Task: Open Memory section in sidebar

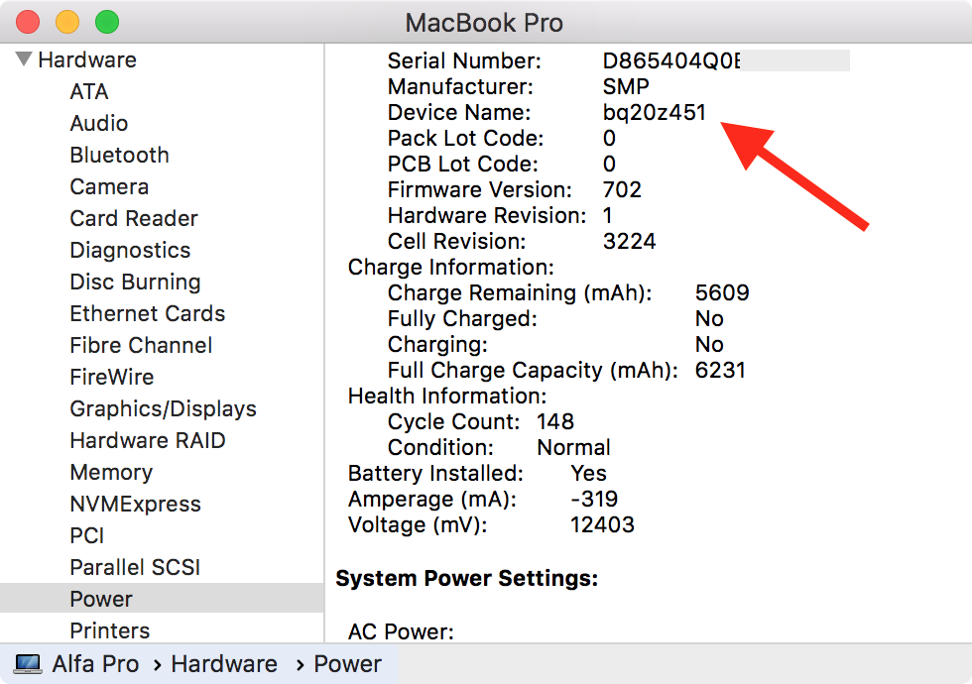Action: click(x=111, y=472)
